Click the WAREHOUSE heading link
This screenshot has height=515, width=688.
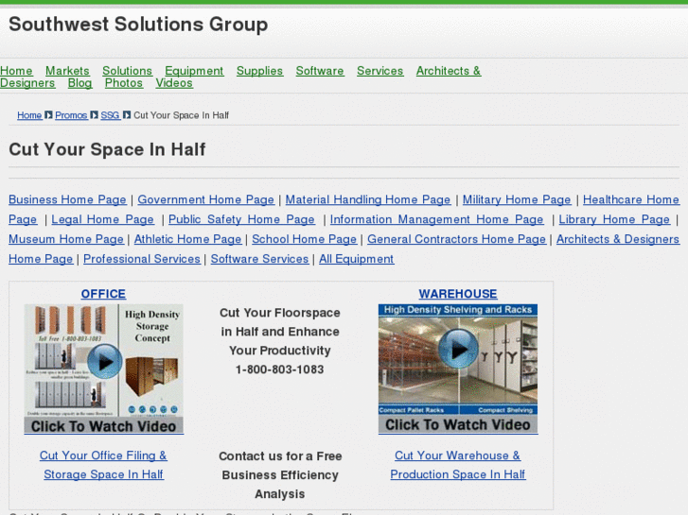(x=458, y=294)
